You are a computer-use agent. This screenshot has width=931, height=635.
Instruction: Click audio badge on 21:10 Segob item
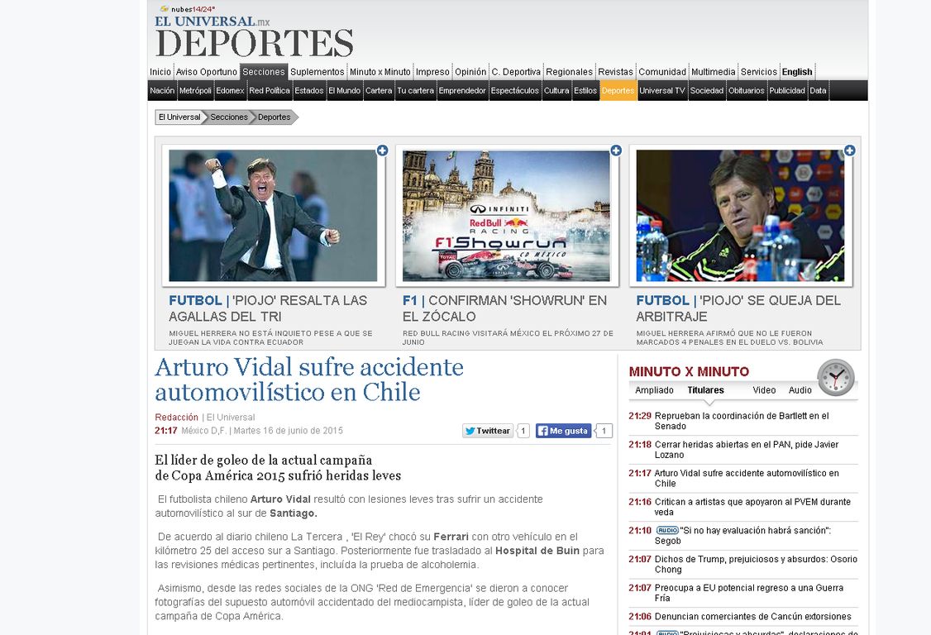[x=667, y=530]
